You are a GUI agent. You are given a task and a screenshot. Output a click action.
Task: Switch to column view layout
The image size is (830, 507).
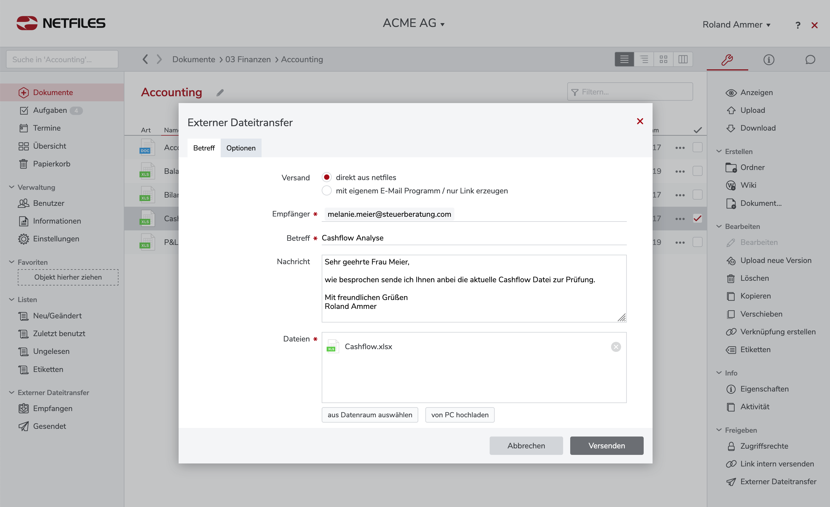[683, 59]
